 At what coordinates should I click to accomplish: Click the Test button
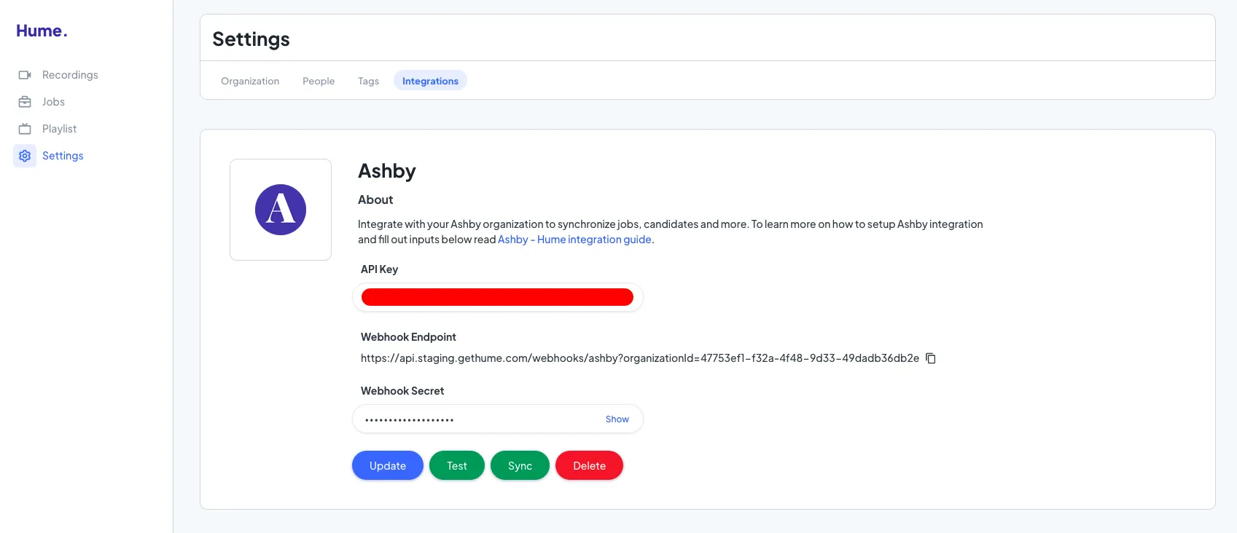pos(457,465)
